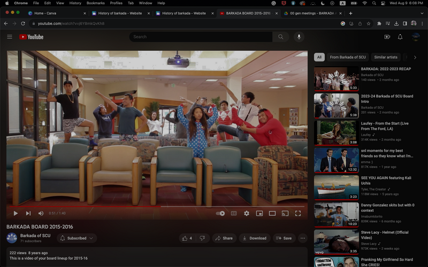Enter full screen mode
The width and height of the screenshot is (428, 267).
pyautogui.click(x=298, y=213)
